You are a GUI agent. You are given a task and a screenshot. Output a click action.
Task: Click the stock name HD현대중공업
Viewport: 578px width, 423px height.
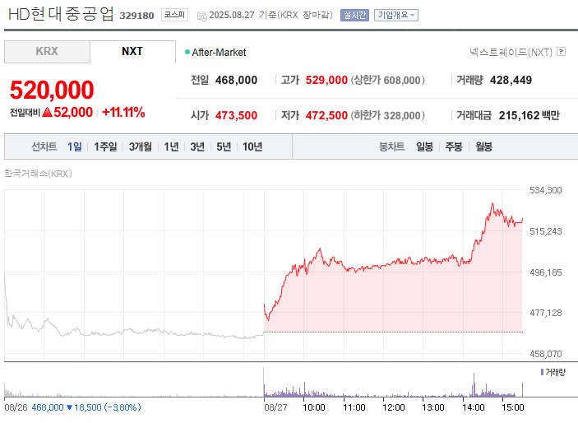point(61,14)
